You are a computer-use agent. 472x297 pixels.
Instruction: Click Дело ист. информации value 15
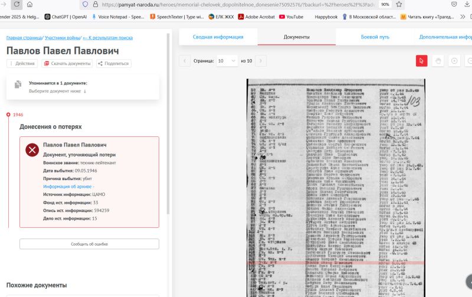coord(94,218)
